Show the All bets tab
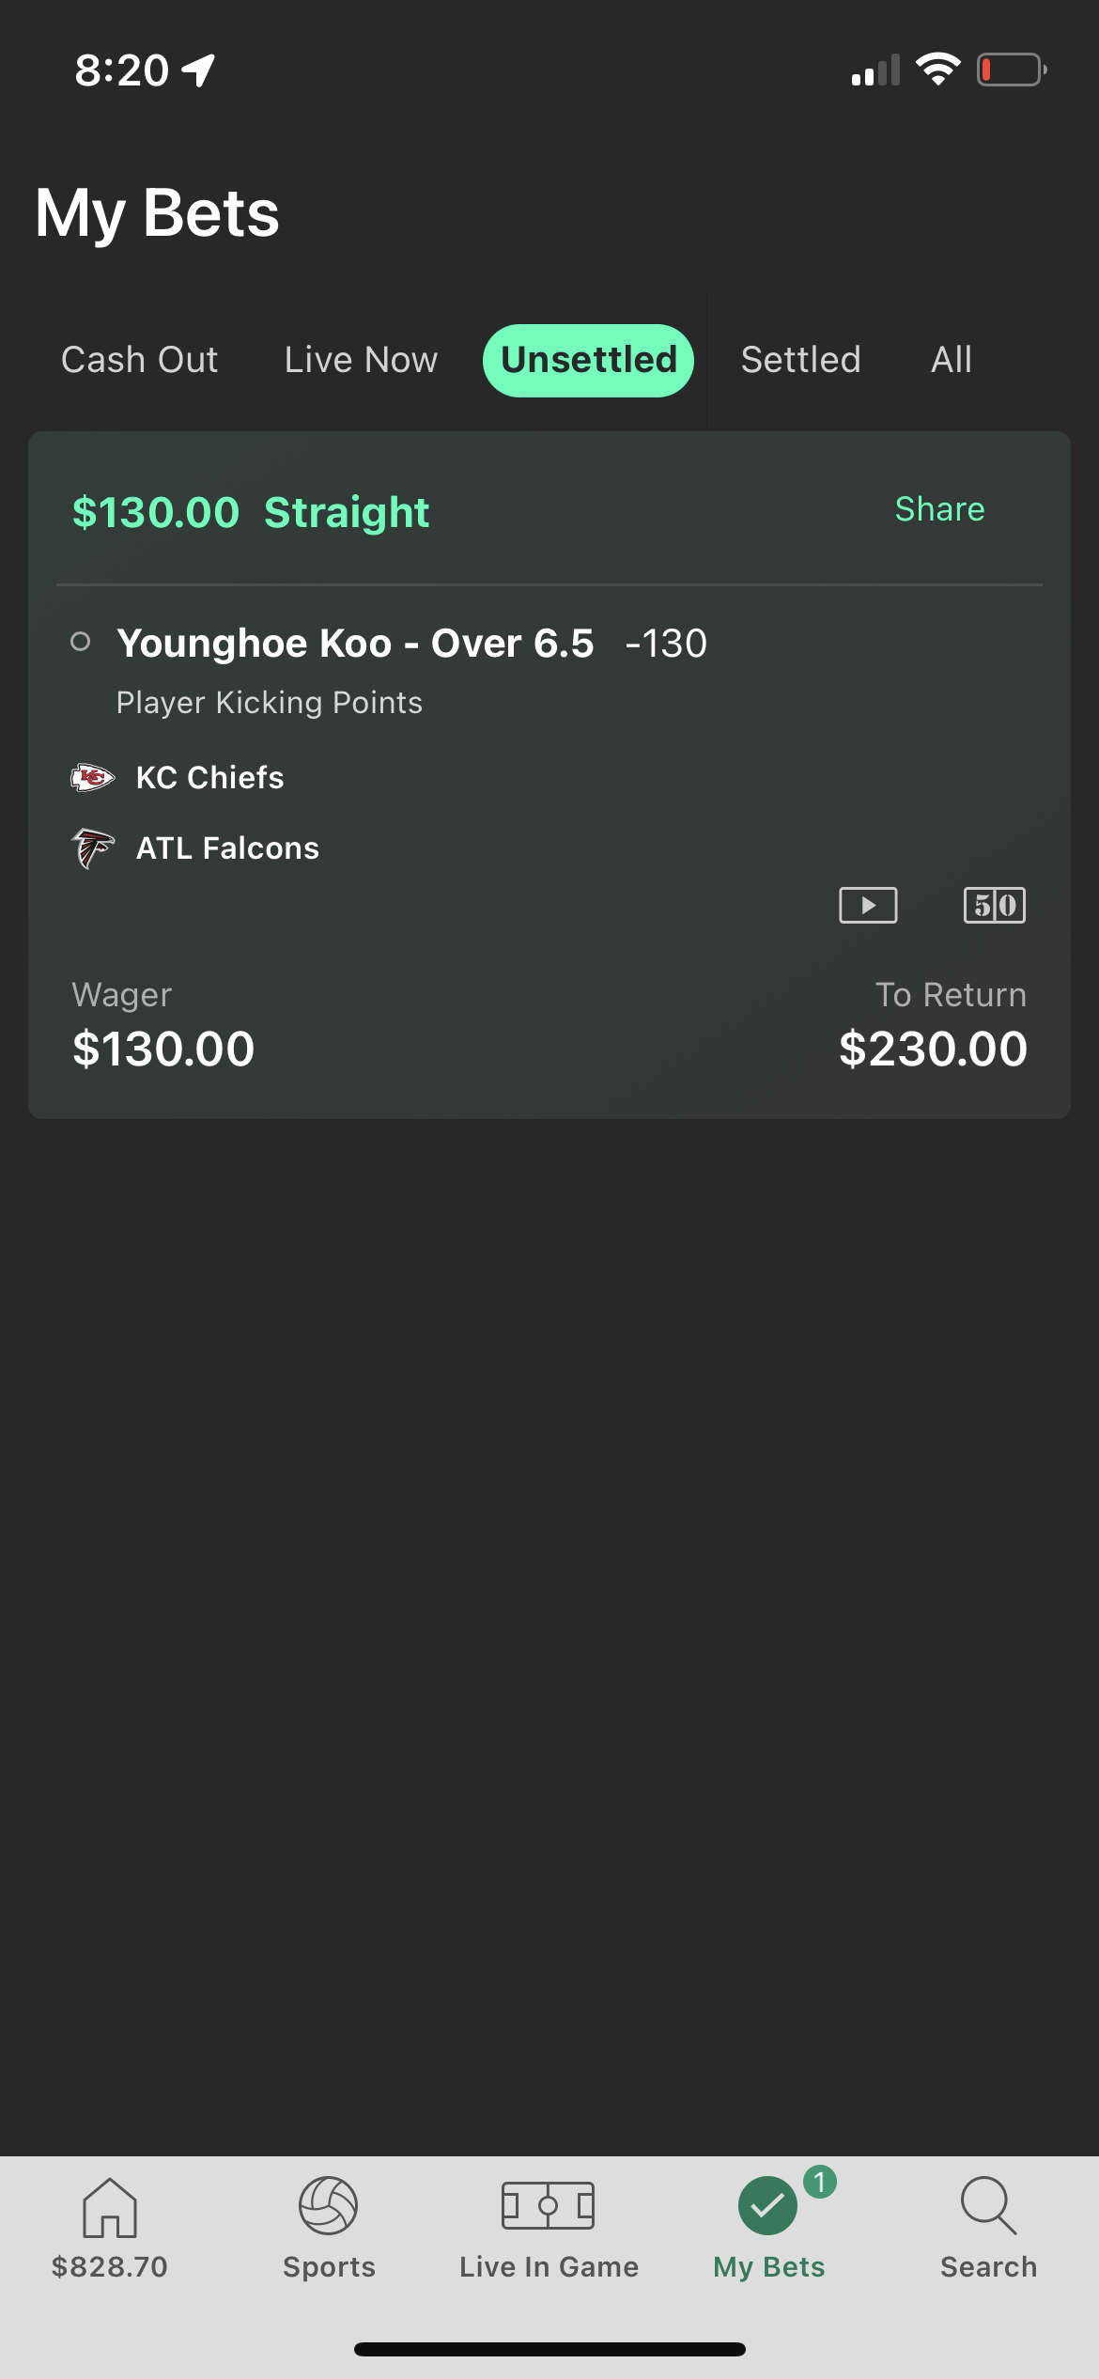Image resolution: width=1099 pixels, height=2379 pixels. (952, 360)
